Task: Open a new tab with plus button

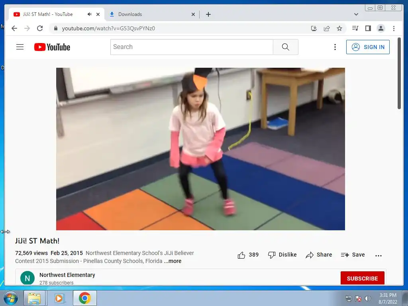Action: [208, 14]
